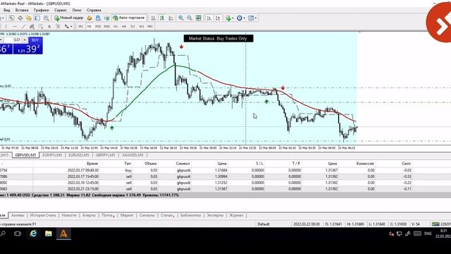Click the BUY one-click trading button
The height and width of the screenshot is (254, 451).
coord(35,40)
